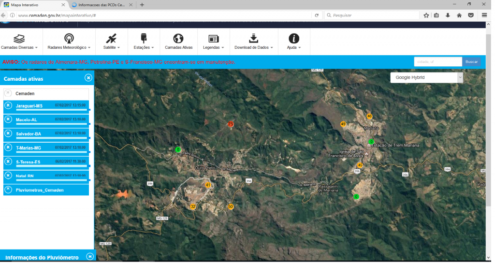This screenshot has width=495, height=278.
Task: Open the Firefox downloads arrow icon
Action: point(448,15)
